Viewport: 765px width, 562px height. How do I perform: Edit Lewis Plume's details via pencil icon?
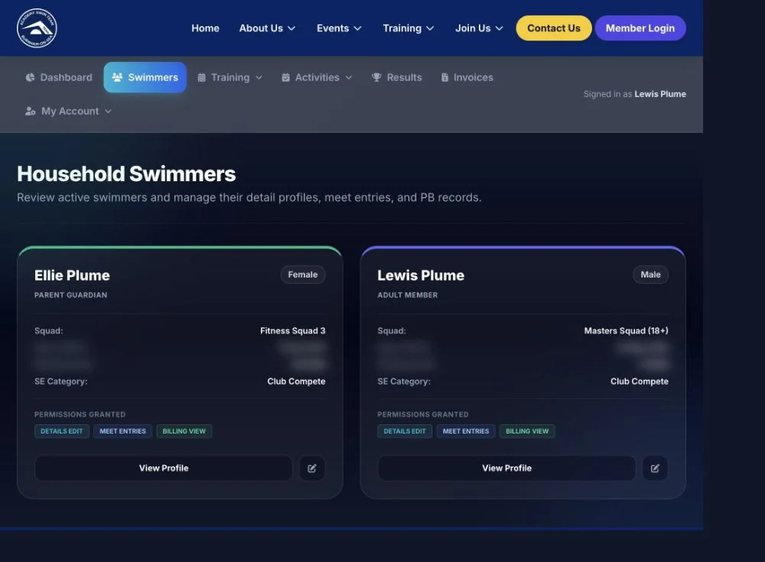pyautogui.click(x=656, y=468)
